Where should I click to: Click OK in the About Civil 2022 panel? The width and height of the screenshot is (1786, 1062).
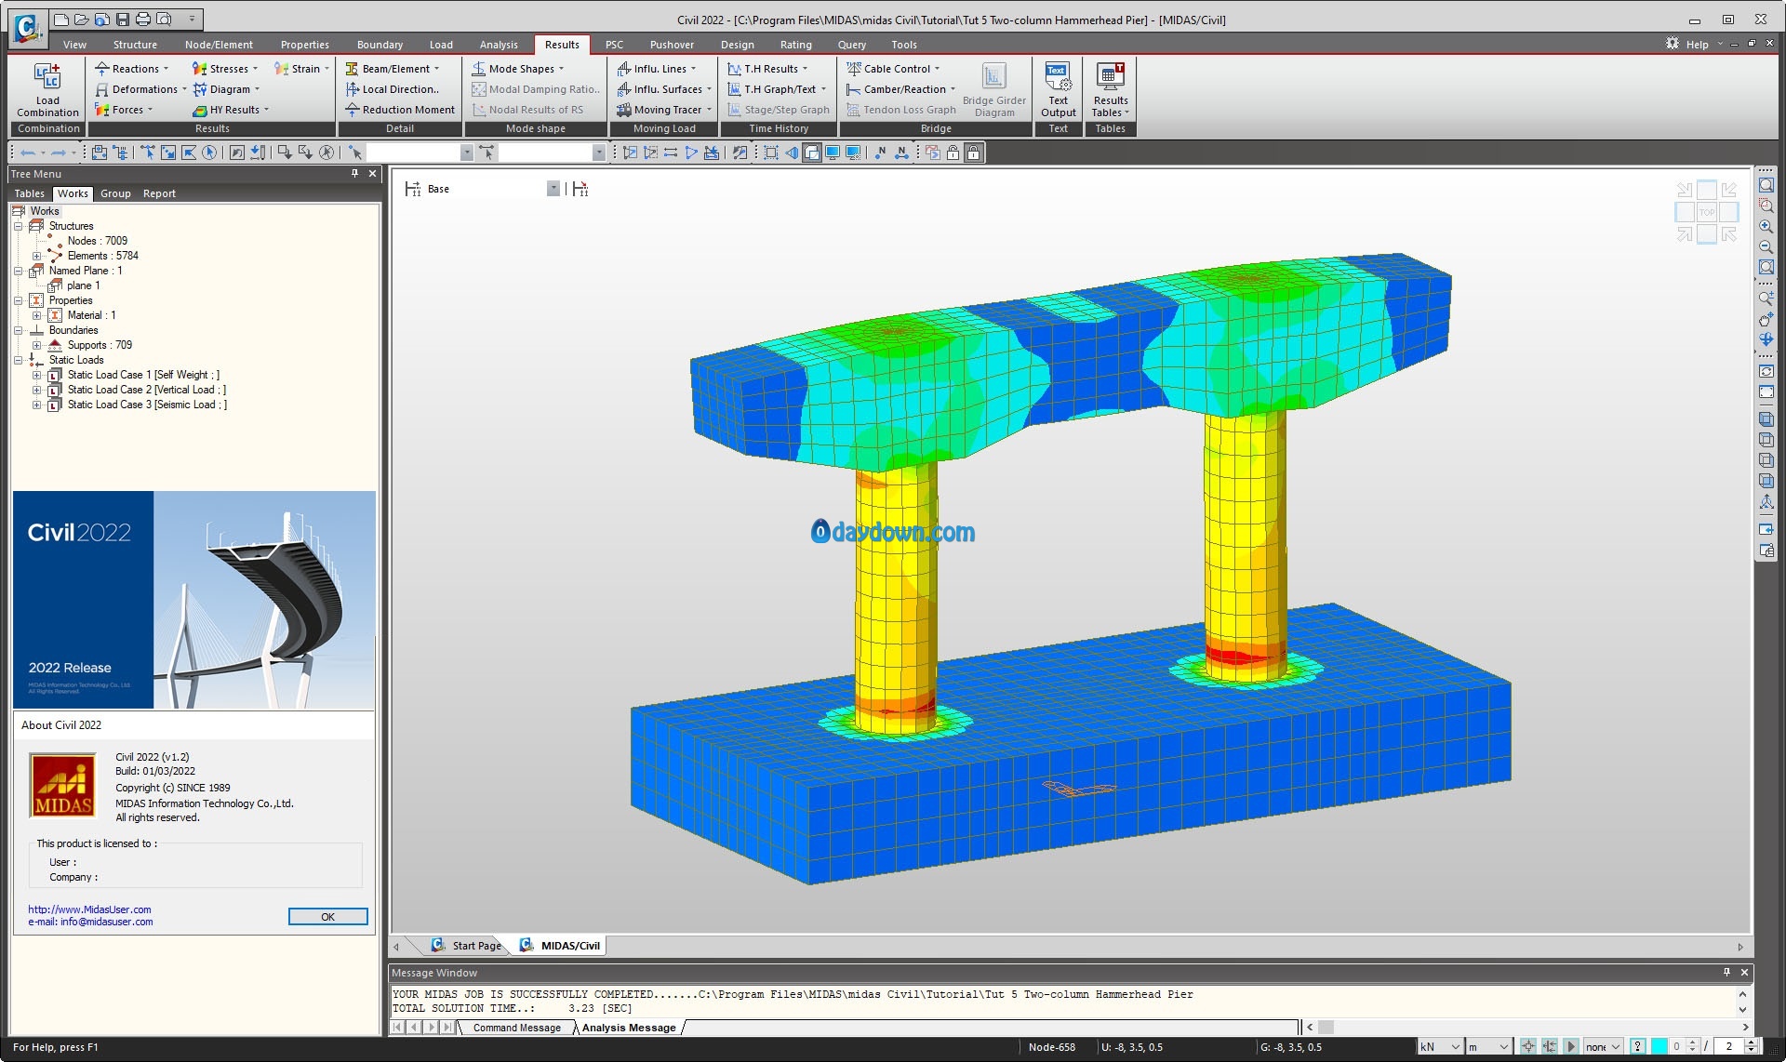click(327, 917)
